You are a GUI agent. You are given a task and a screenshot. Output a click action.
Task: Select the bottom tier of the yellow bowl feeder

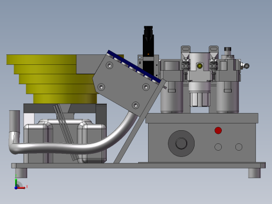(x=65, y=99)
